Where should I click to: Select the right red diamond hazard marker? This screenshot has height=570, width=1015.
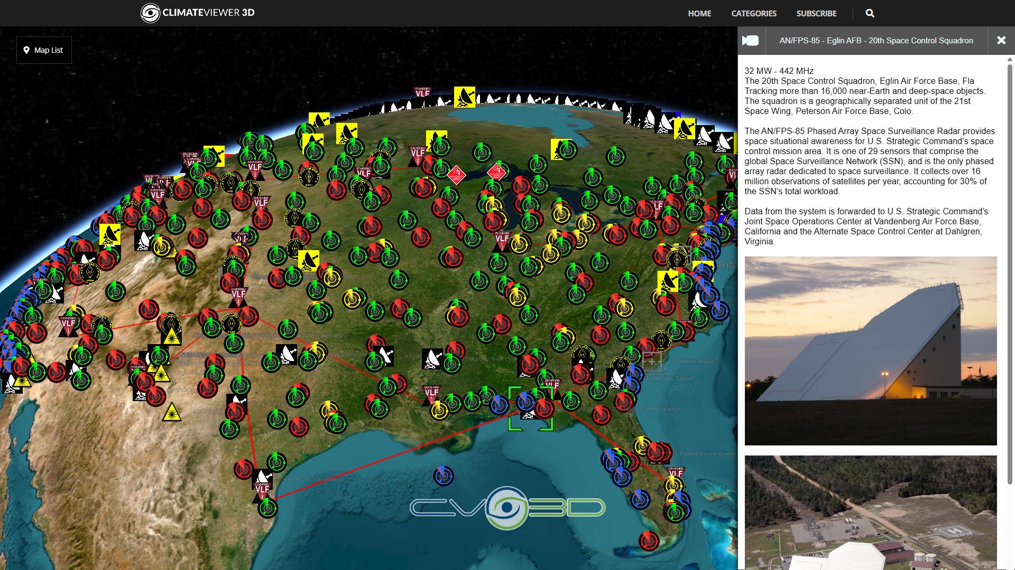pyautogui.click(x=496, y=172)
